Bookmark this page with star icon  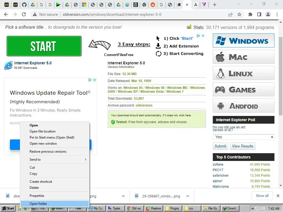pyautogui.click(x=239, y=14)
